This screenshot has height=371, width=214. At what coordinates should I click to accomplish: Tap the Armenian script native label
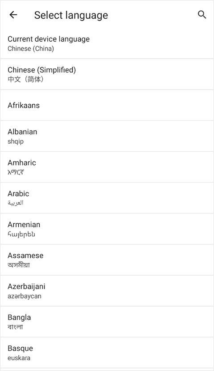pyautogui.click(x=21, y=234)
